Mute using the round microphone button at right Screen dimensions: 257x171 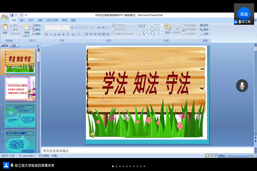tap(242, 85)
